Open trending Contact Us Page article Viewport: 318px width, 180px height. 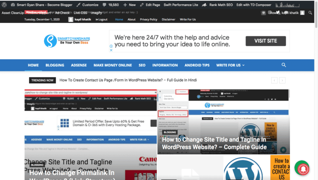pyautogui.click(x=128, y=80)
